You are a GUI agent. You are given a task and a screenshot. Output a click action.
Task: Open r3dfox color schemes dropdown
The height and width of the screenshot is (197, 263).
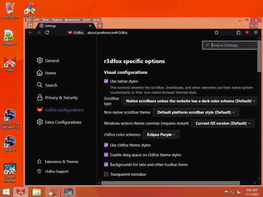click(x=161, y=134)
